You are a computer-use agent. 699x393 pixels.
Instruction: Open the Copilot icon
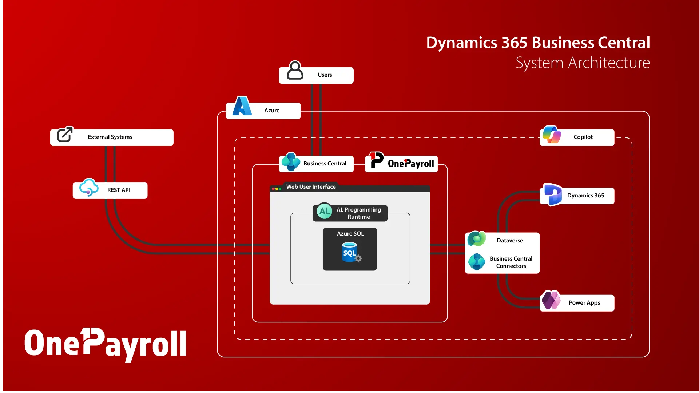coord(552,135)
